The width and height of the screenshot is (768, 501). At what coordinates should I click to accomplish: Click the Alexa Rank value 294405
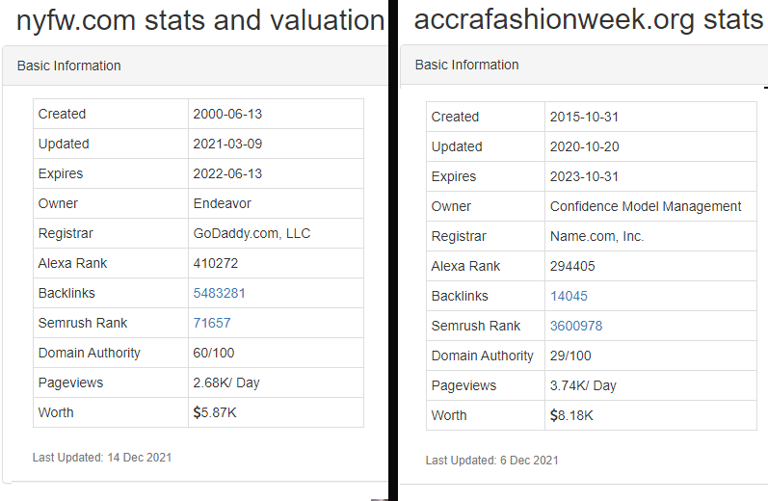[x=572, y=266]
